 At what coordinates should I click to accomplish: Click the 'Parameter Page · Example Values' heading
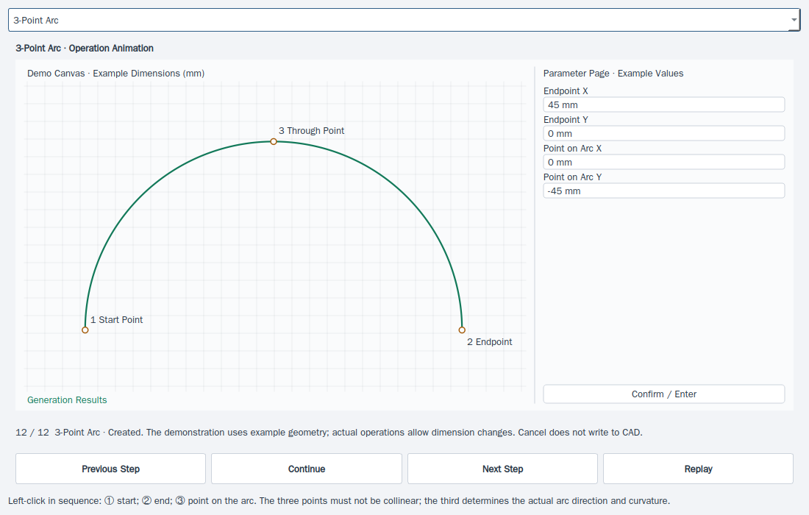pos(613,74)
